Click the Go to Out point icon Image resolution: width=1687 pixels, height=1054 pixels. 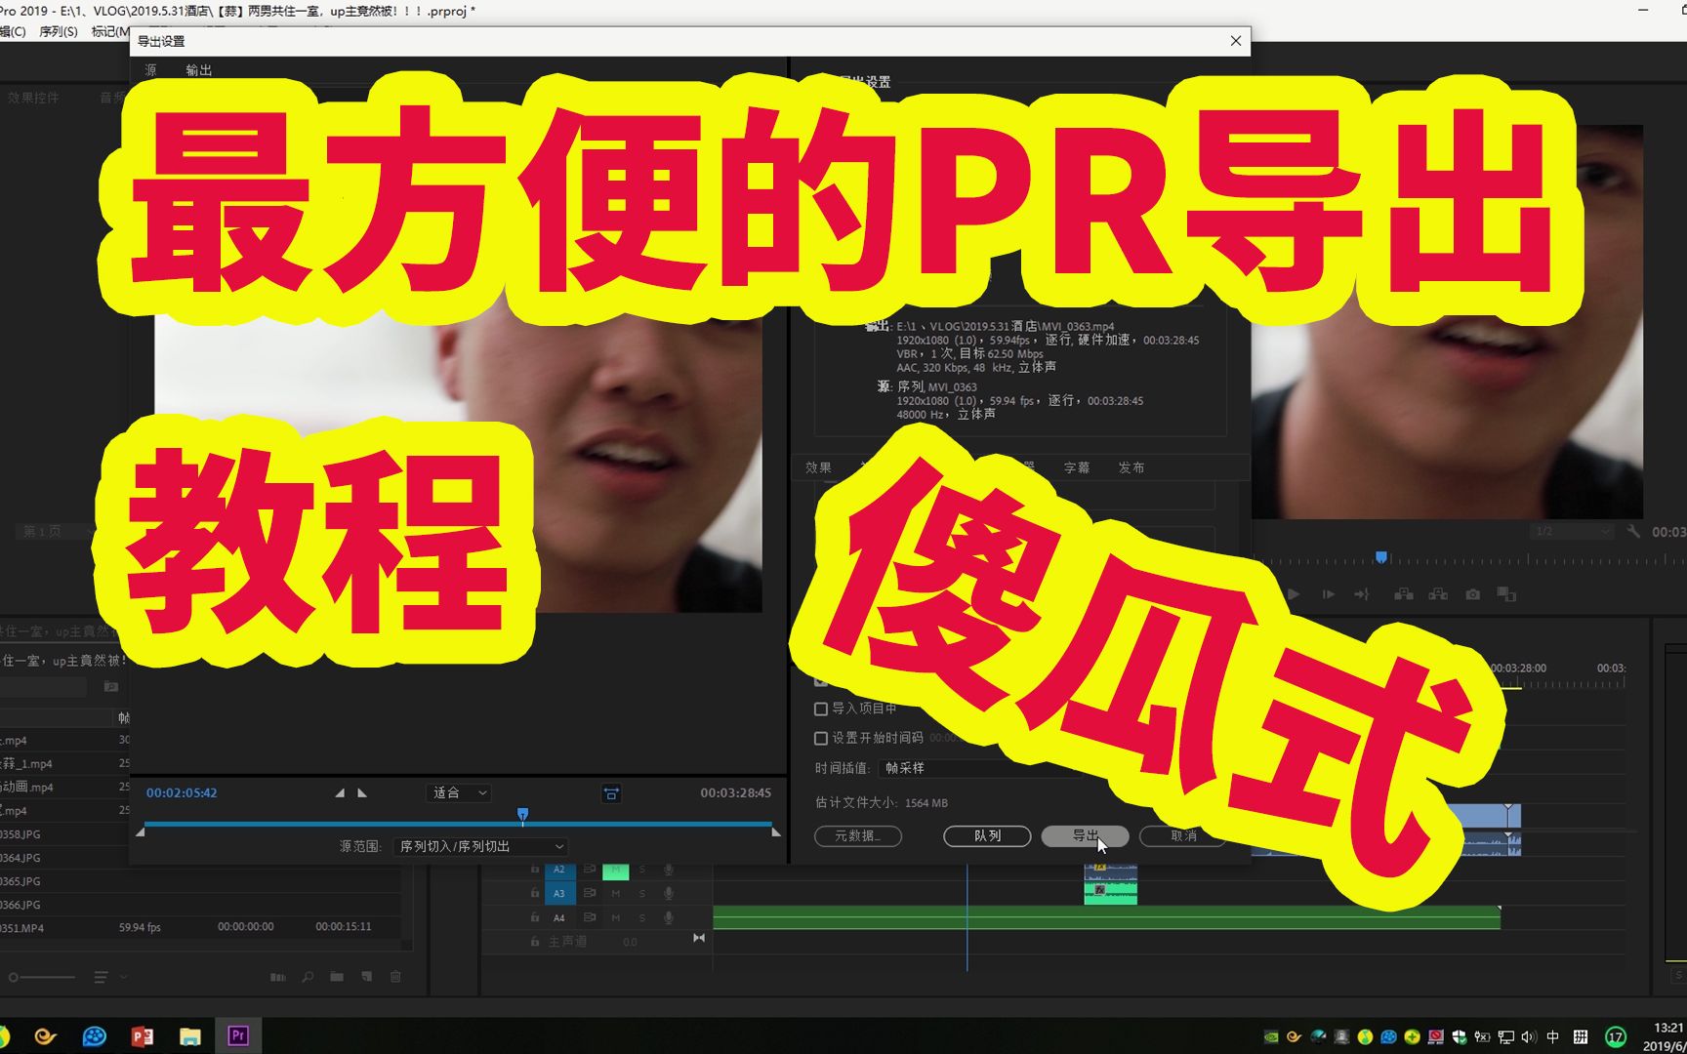1362,593
